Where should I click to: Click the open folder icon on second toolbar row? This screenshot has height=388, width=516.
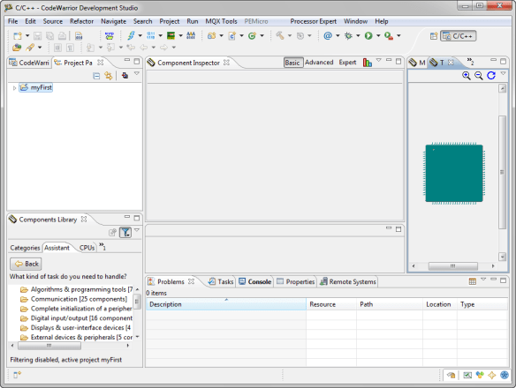click(17, 48)
